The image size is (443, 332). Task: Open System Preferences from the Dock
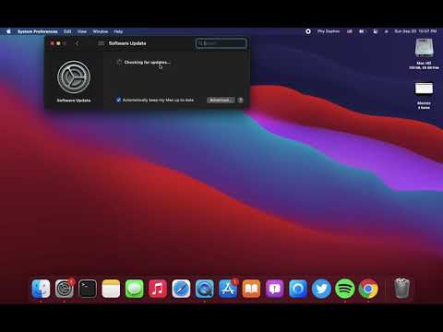(65, 289)
